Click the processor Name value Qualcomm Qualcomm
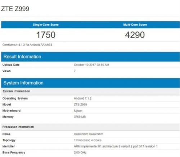Viewport: 180px width, 157px height. [89, 134]
